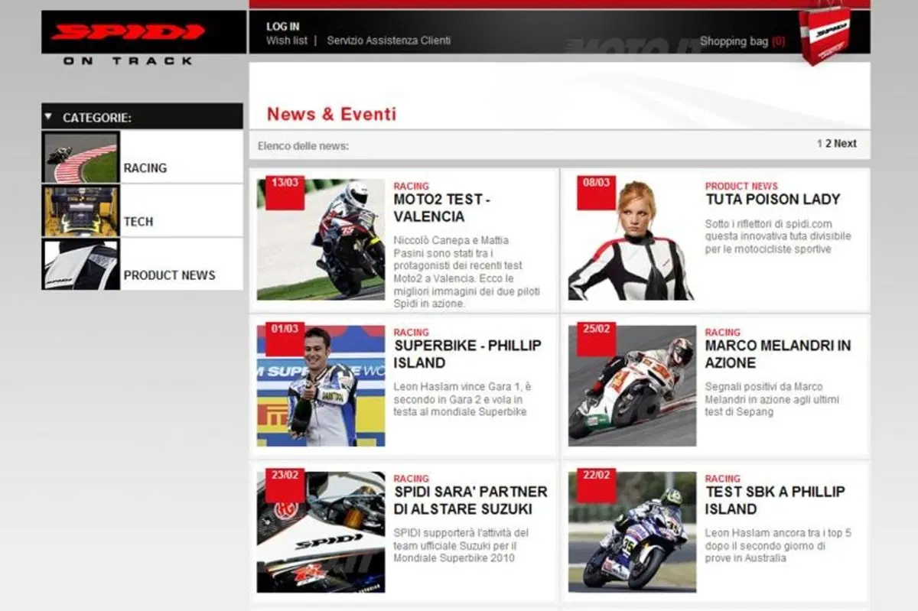The image size is (918, 611).
Task: Select the Product News category thumbnail
Action: tap(81, 265)
